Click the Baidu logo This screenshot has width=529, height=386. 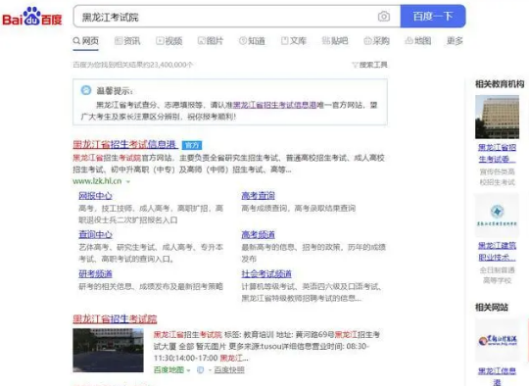(32, 17)
